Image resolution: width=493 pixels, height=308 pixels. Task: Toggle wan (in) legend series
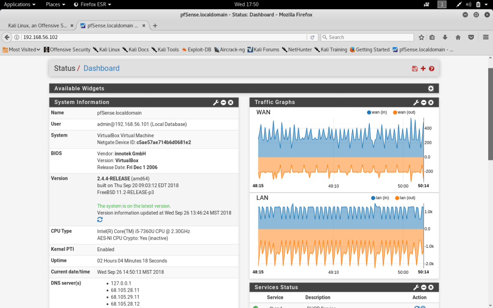tap(377, 112)
